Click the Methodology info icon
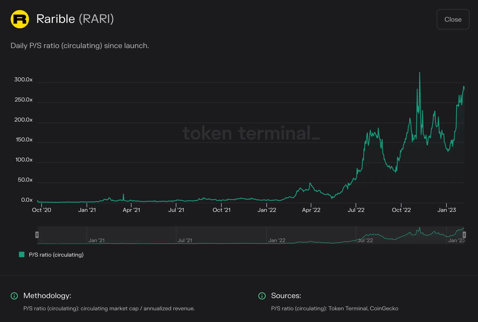This screenshot has height=322, width=478. coord(14,296)
